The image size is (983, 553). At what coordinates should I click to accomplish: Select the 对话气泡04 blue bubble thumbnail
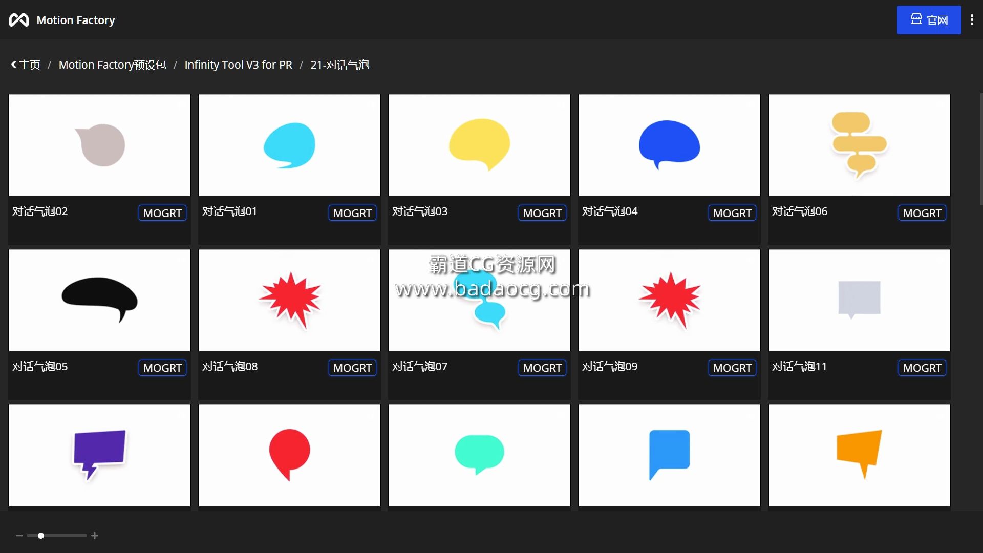click(x=669, y=145)
